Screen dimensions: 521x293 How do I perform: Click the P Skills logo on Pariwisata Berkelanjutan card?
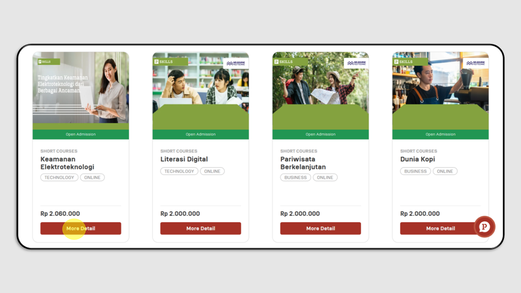click(x=290, y=62)
